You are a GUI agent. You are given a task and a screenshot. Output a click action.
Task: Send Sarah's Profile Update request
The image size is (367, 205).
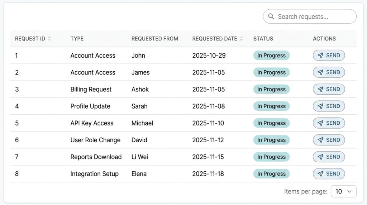[329, 106]
